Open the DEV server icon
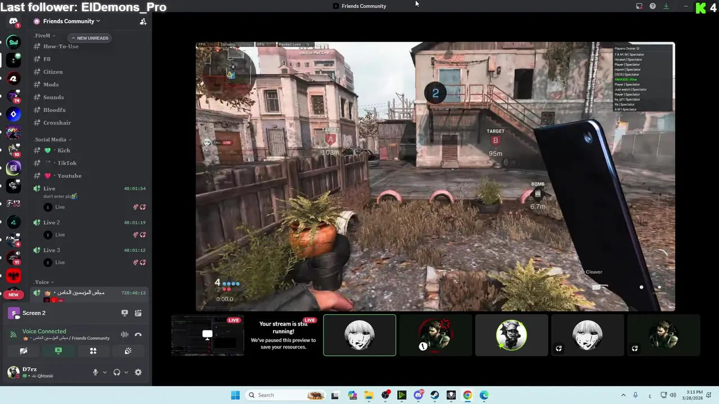The image size is (719, 404). pos(13,132)
